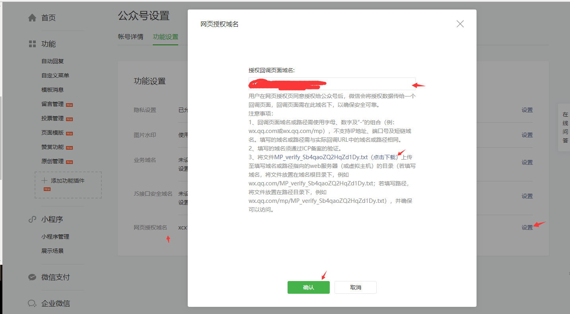570x314 pixels.
Task: Cancel the dialog with 取消
Action: click(356, 287)
